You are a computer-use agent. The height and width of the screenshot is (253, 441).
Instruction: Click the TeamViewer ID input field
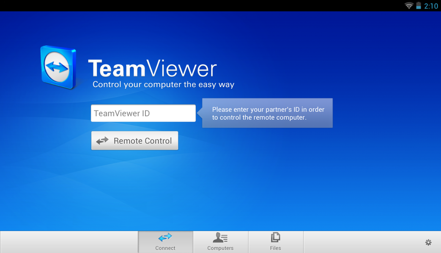(x=143, y=113)
